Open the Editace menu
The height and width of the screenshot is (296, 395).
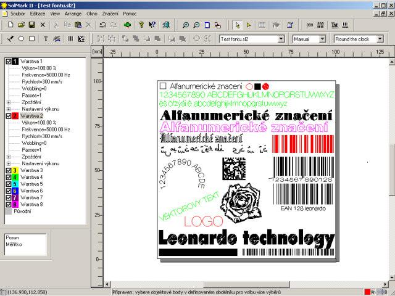click(38, 14)
